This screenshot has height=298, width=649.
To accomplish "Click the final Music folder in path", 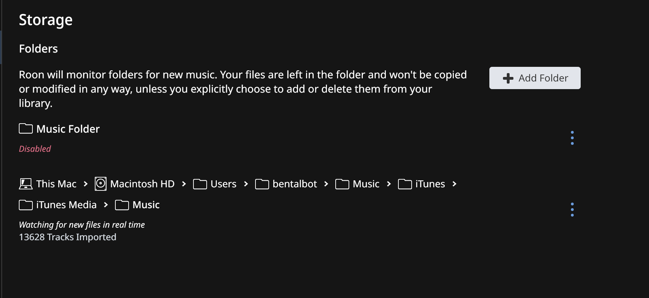I will click(x=137, y=205).
